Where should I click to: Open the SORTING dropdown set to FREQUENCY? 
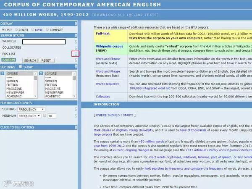[31, 110]
